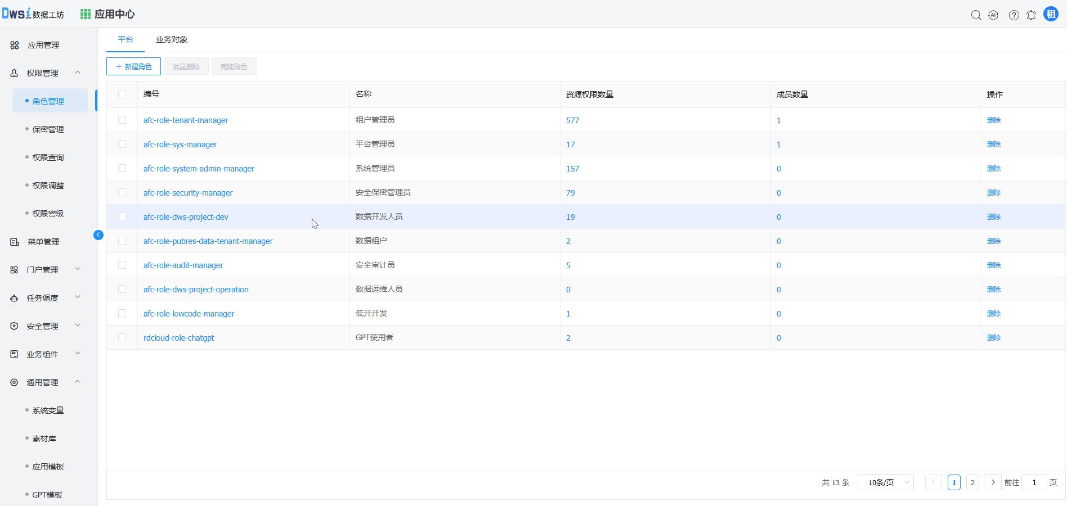Click the search magnifier icon in header
Viewport: 1067px width, 506px height.
point(976,15)
